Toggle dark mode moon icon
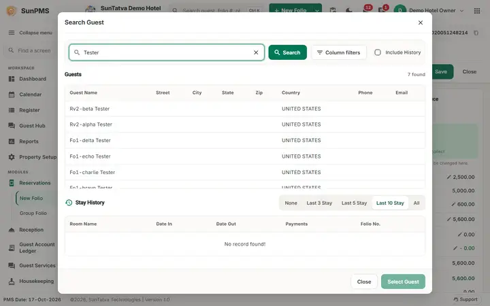Image resolution: width=490 pixels, height=306 pixels. click(349, 11)
